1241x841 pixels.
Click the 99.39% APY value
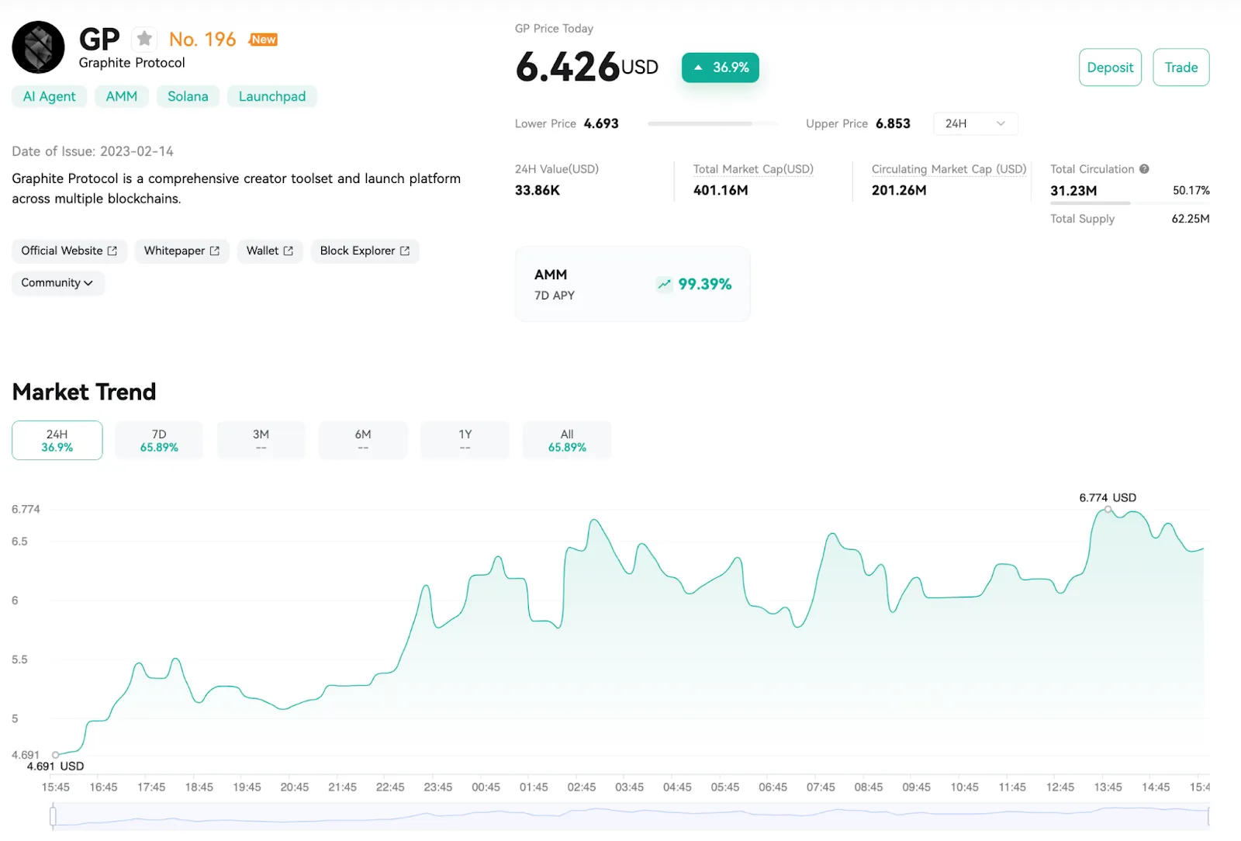click(705, 284)
